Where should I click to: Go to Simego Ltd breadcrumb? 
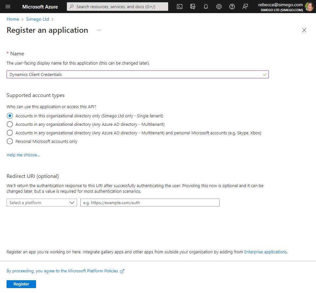pyautogui.click(x=37, y=19)
